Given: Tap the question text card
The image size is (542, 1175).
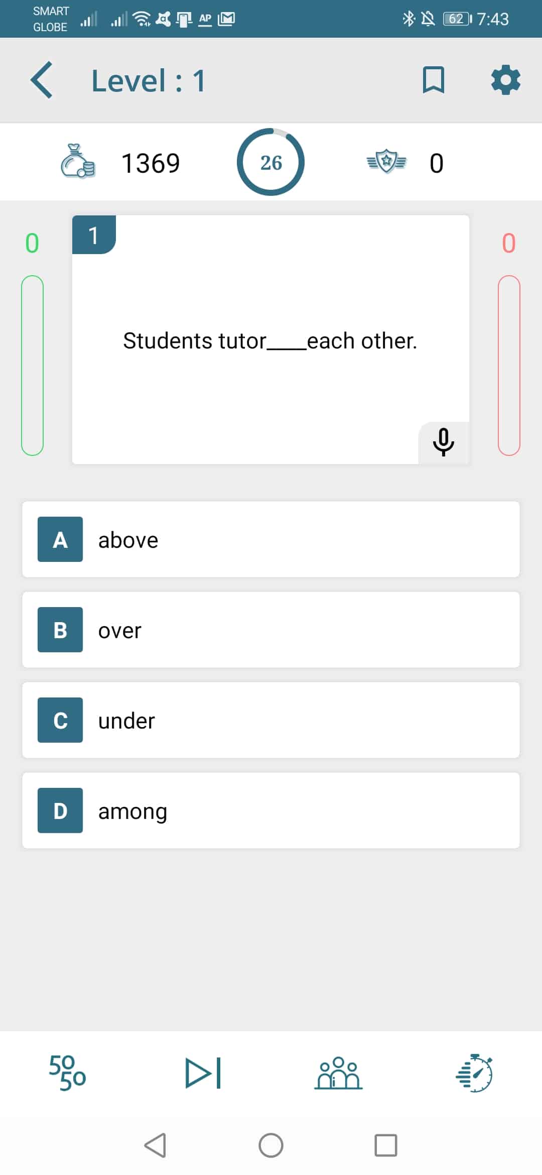Looking at the screenshot, I should pos(270,340).
